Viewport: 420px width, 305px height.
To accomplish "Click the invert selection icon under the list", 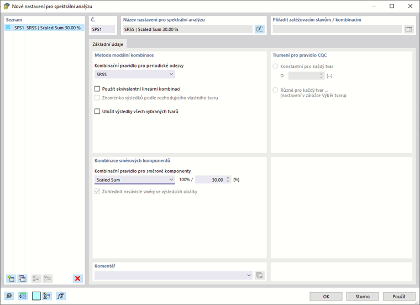I will pyautogui.click(x=48, y=278).
